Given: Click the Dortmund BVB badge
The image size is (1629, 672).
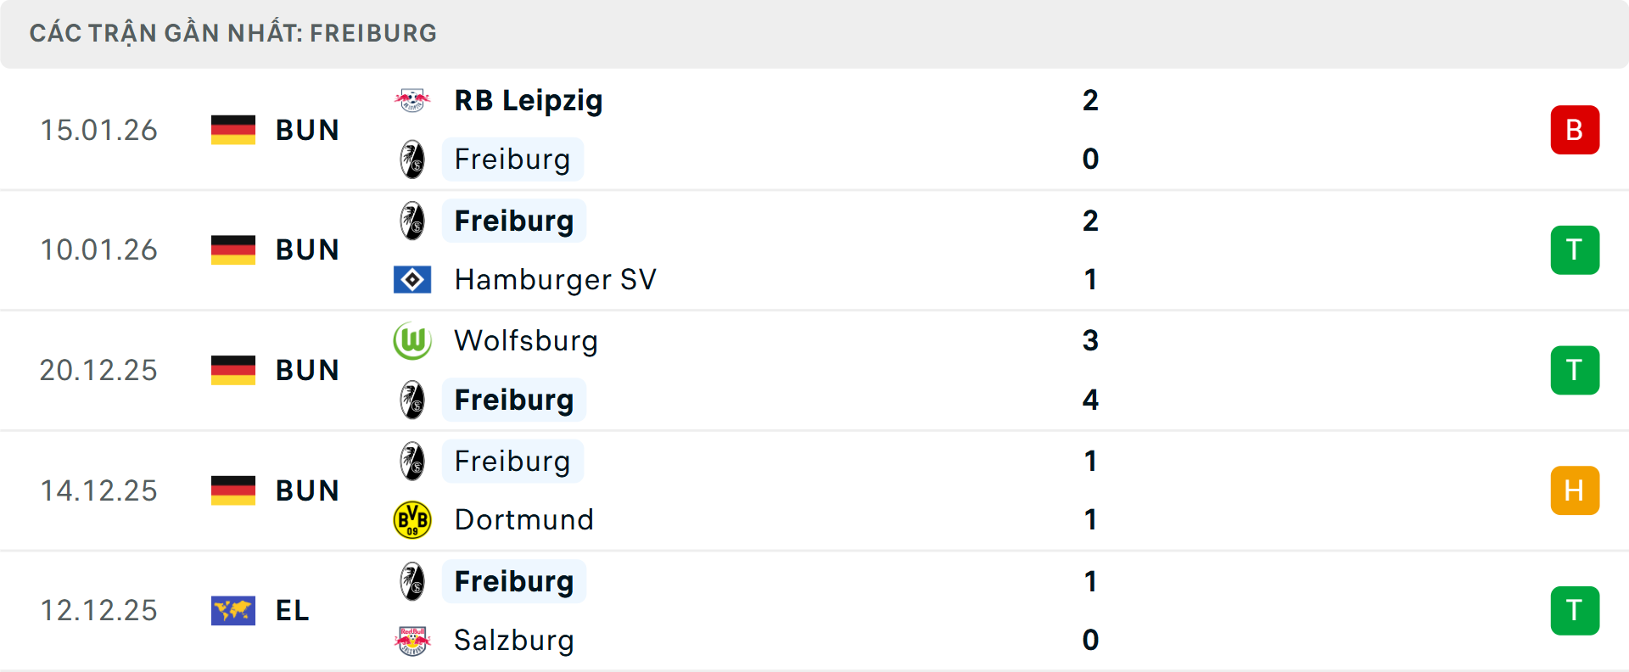Looking at the screenshot, I should point(413,518).
